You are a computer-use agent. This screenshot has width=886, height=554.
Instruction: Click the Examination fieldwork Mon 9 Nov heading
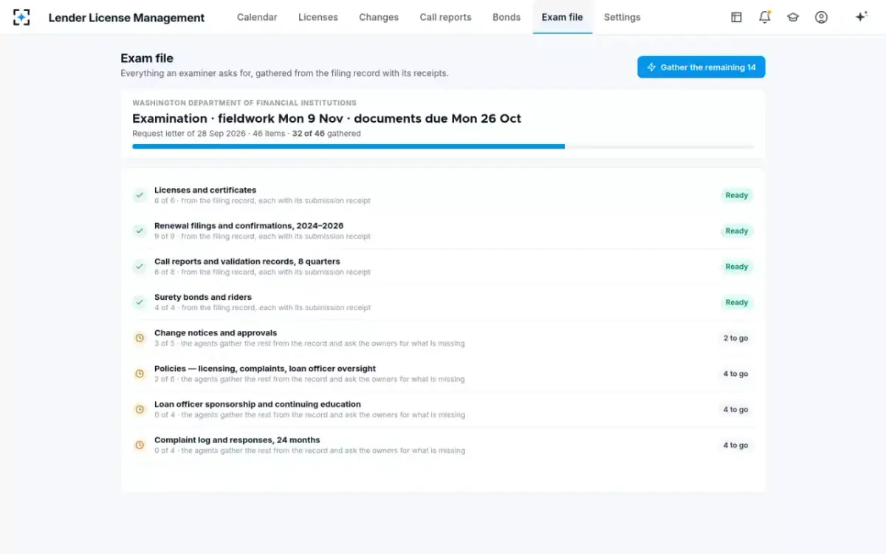coord(326,118)
